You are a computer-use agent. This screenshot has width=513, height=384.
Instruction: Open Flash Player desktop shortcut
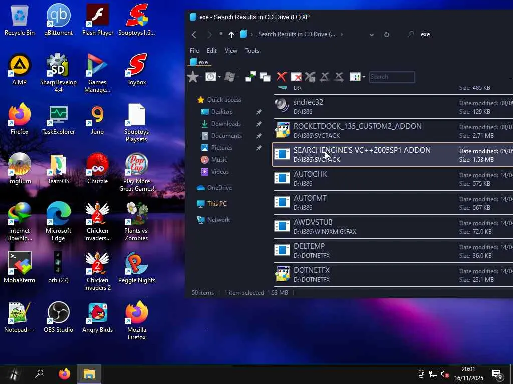[98, 20]
